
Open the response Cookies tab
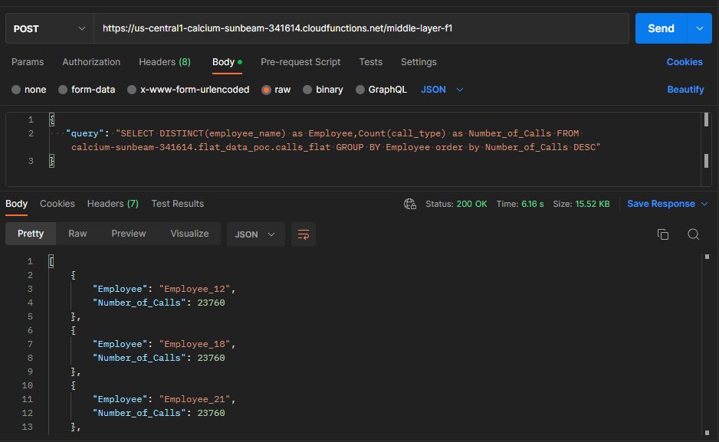(57, 204)
